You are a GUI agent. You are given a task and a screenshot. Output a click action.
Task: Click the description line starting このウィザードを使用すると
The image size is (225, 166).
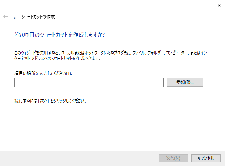click(x=111, y=53)
